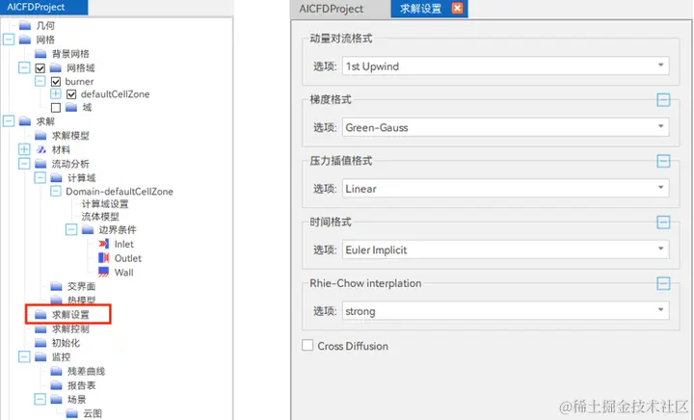Open the 动量对流格式 1st Upwind dropdown
This screenshot has height=420, width=694.
(505, 66)
